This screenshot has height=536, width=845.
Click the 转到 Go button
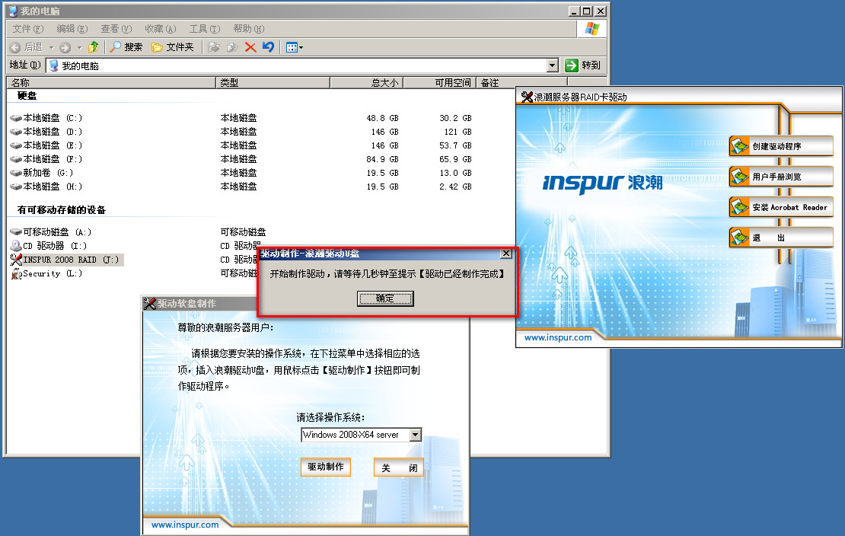582,65
